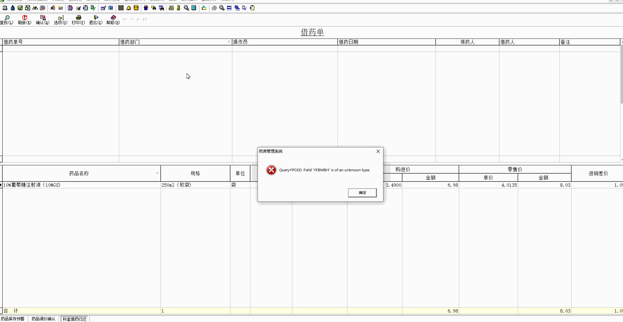Click the clipboard with right-pointing blue arrow icon
This screenshot has height=322, width=623.
[86, 8]
